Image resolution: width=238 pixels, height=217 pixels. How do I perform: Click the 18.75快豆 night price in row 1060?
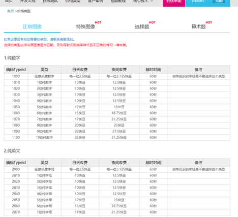click(x=119, y=113)
